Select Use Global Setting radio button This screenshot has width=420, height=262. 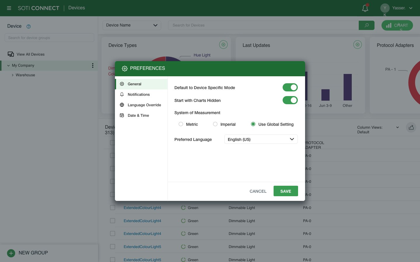coord(253,124)
